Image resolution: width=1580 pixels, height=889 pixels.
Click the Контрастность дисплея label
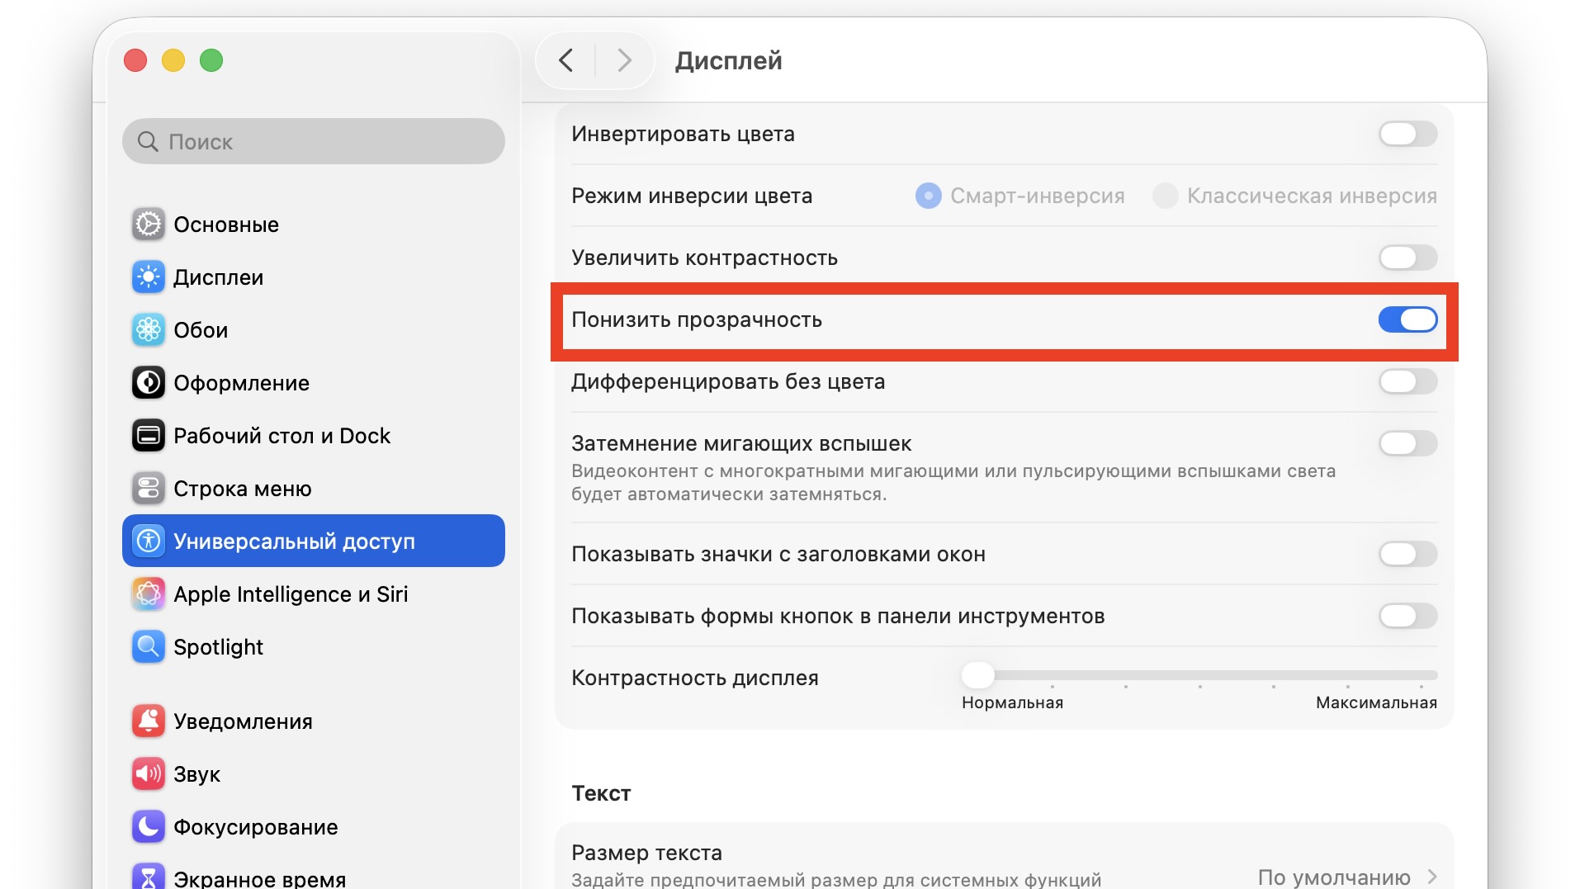(x=695, y=678)
